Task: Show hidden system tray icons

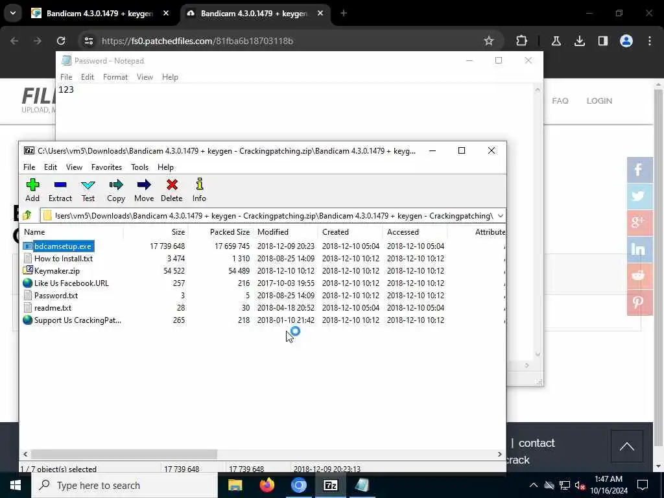Action: [x=534, y=485]
